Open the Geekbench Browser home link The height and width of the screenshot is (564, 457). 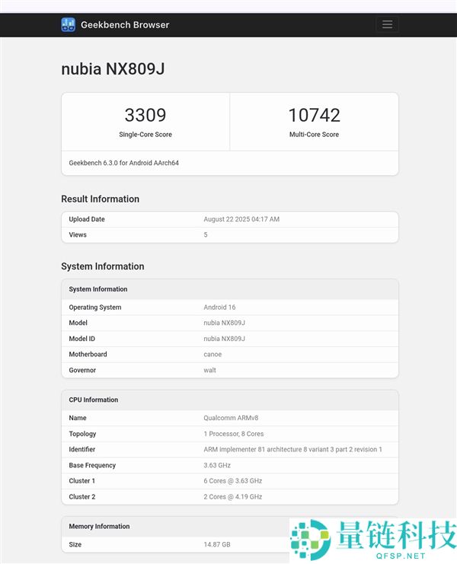pos(125,24)
